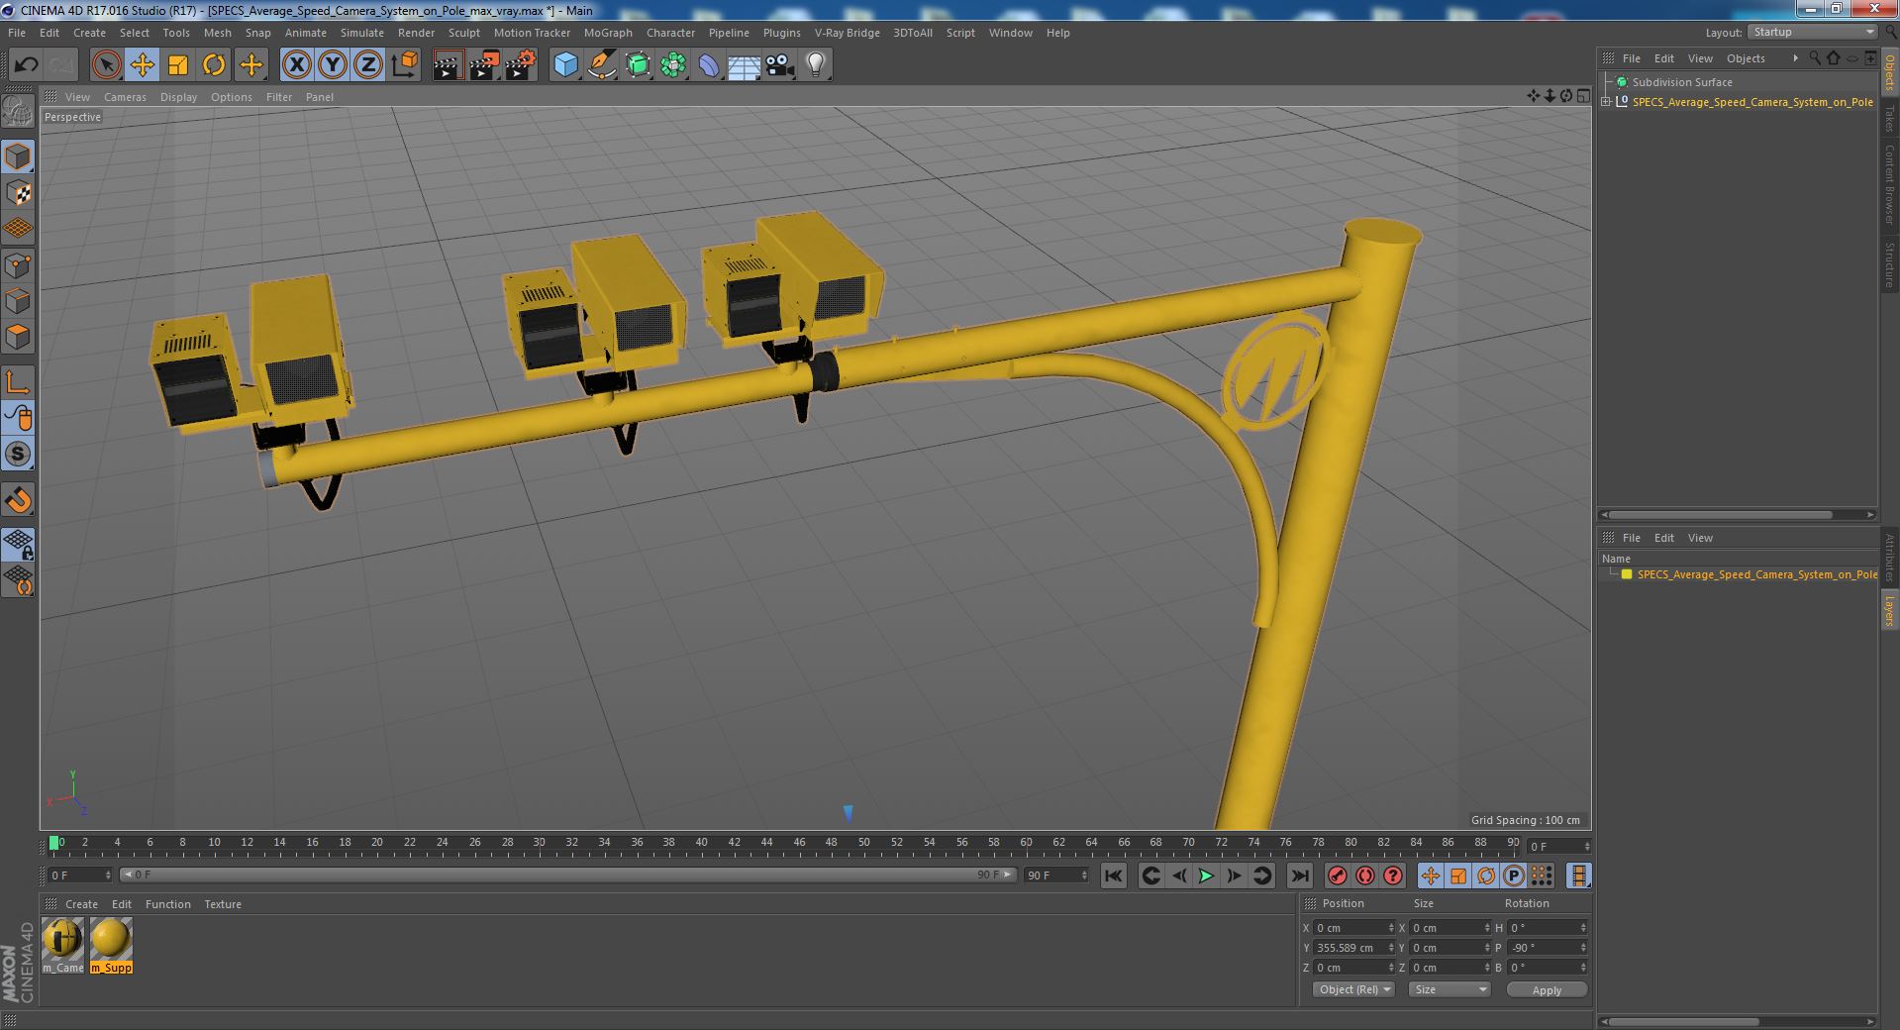Add a camera object
The width and height of the screenshot is (1900, 1030).
pyautogui.click(x=780, y=65)
